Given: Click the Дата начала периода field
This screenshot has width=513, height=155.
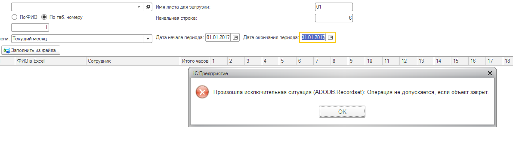Looking at the screenshot, I should [x=218, y=37].
